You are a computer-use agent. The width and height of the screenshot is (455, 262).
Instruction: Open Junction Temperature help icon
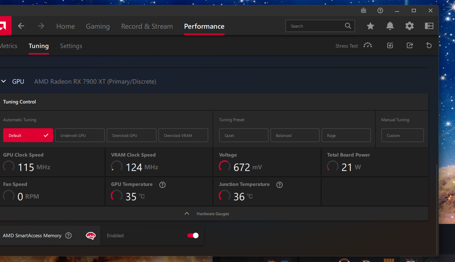point(279,185)
